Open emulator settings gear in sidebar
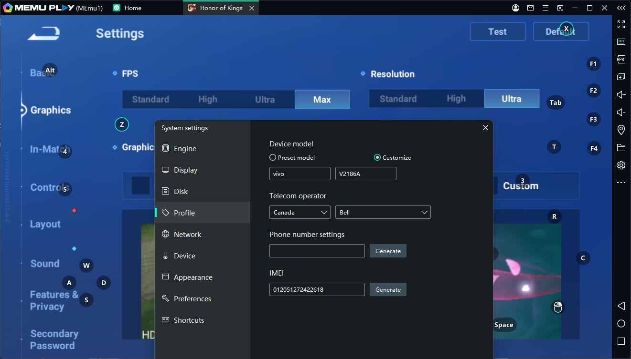Viewport: 631px width, 359px height. click(x=621, y=165)
